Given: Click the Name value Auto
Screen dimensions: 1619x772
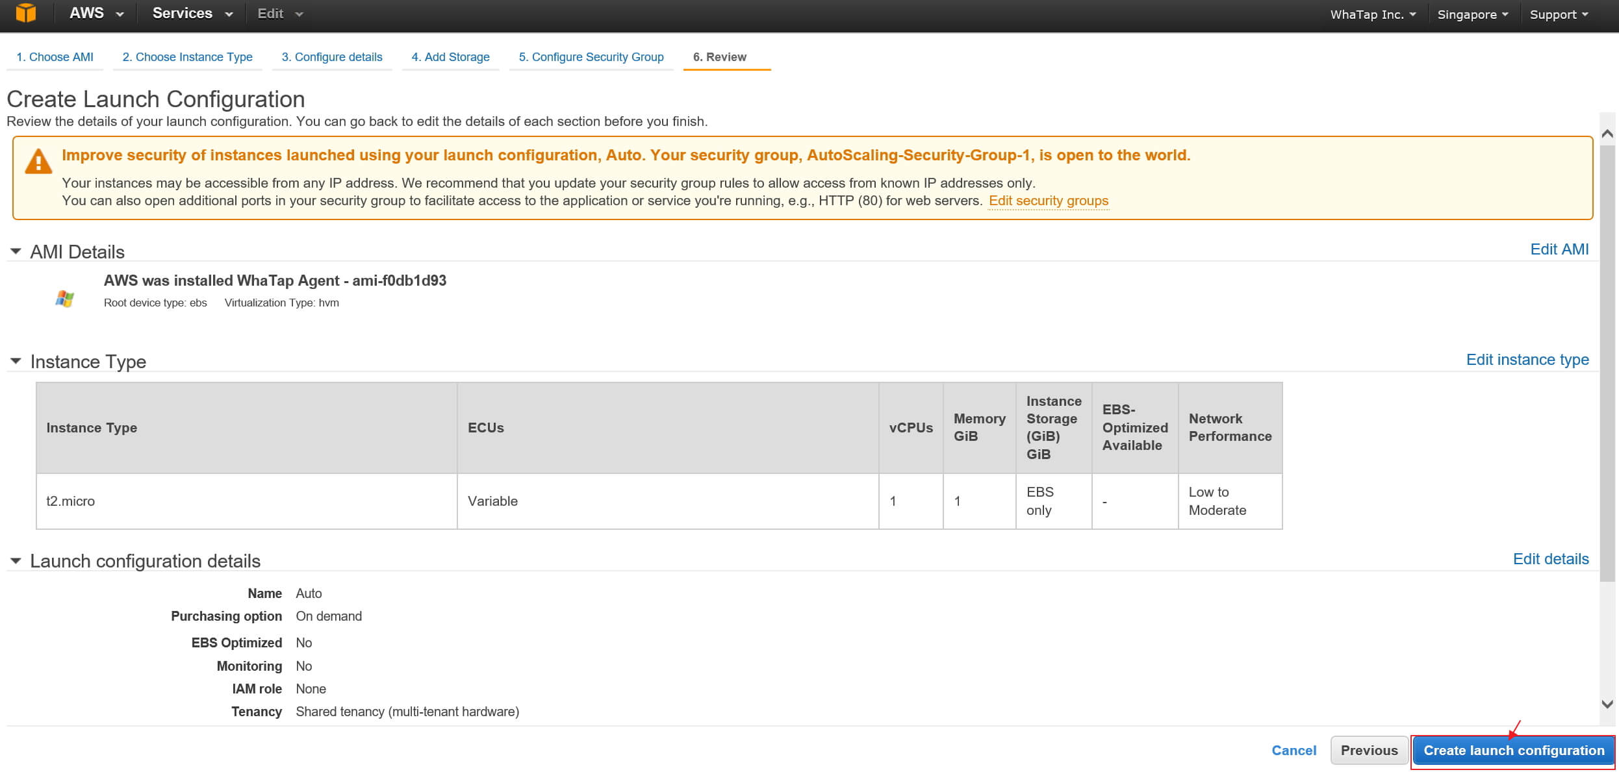Looking at the screenshot, I should click(309, 593).
